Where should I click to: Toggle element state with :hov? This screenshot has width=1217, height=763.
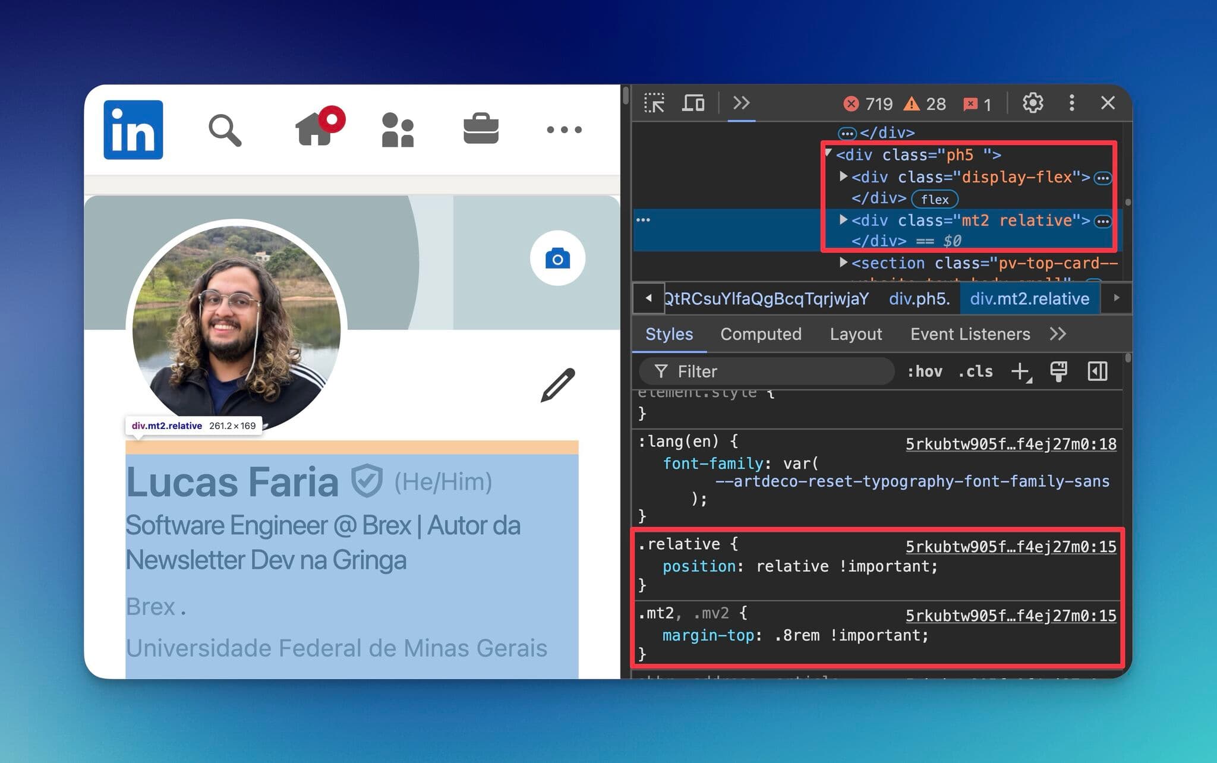coord(926,371)
